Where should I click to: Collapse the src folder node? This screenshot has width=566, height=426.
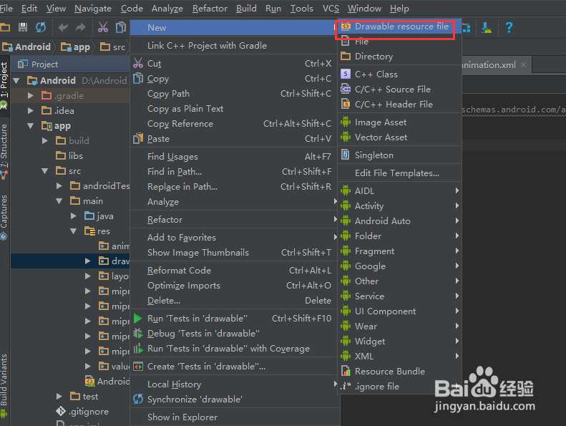[45, 171]
